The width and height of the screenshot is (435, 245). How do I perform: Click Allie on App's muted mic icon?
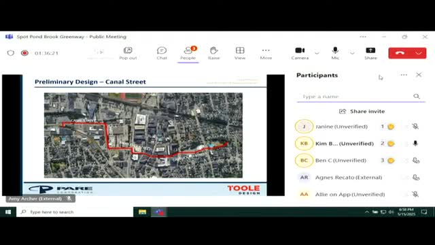click(x=415, y=194)
